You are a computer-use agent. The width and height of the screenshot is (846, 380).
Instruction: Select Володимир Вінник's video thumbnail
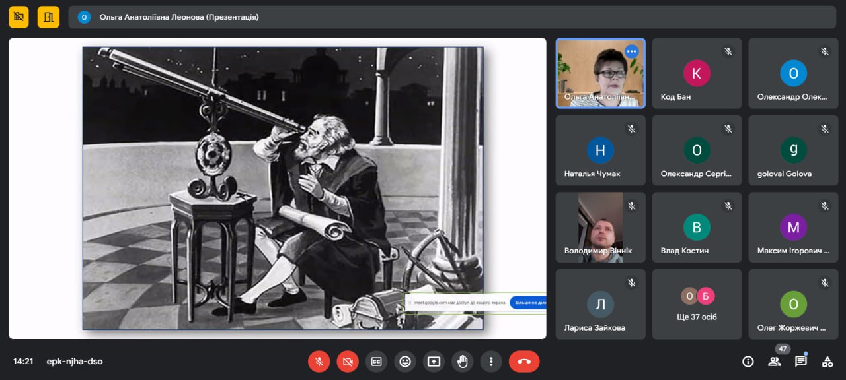(601, 228)
